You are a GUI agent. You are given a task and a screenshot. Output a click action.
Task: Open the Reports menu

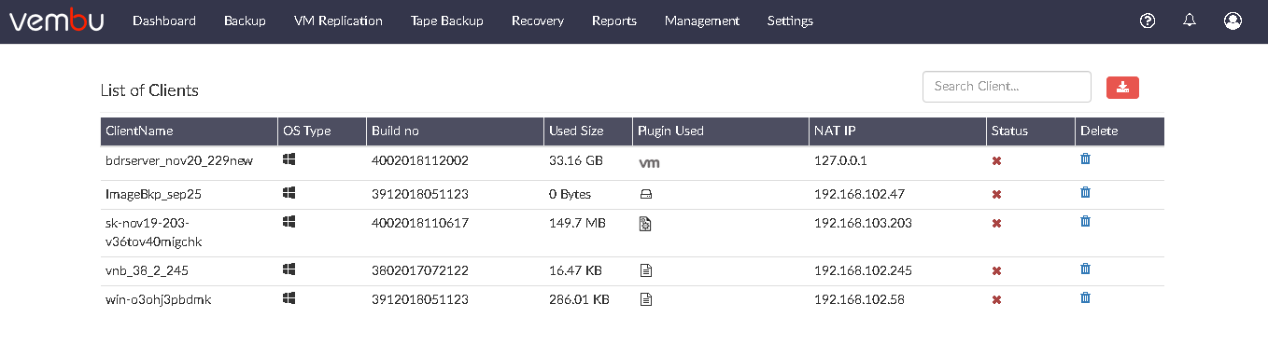[x=614, y=21]
